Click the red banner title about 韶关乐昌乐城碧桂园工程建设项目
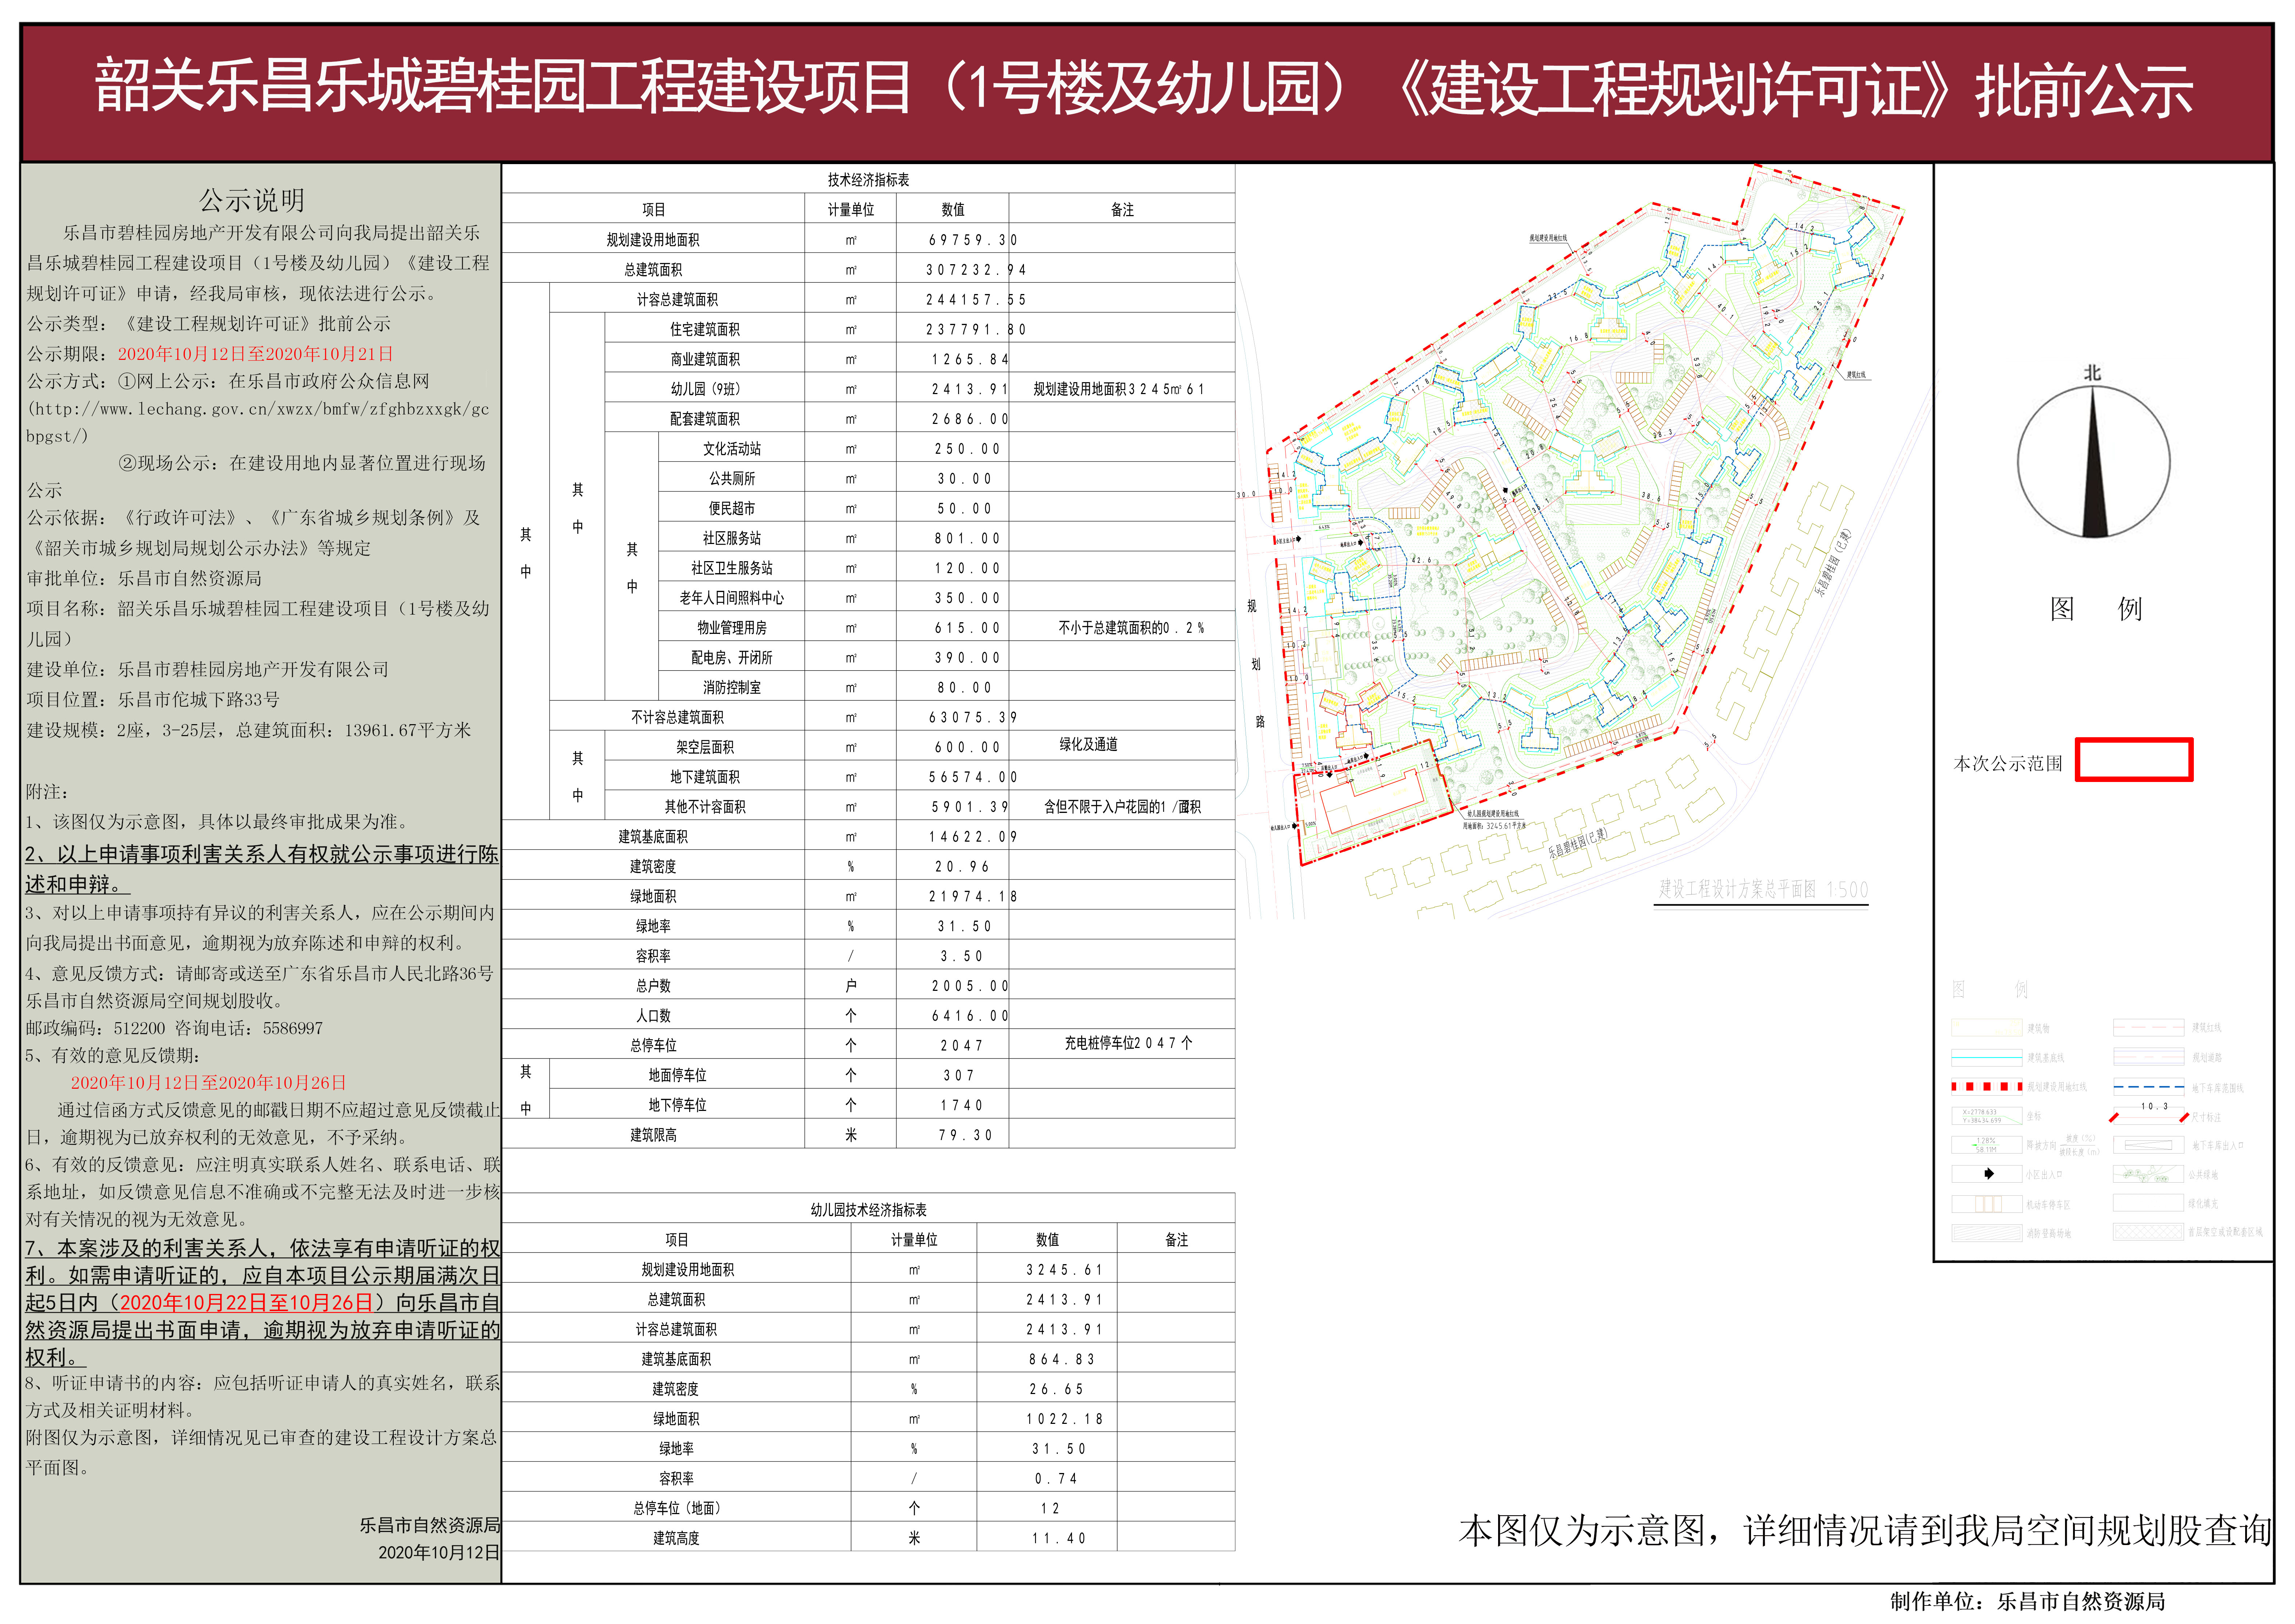 1144,88
